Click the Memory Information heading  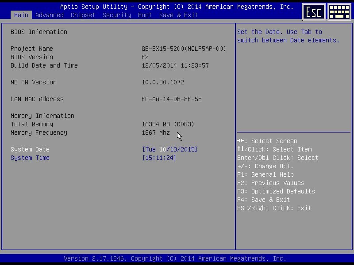click(42, 116)
